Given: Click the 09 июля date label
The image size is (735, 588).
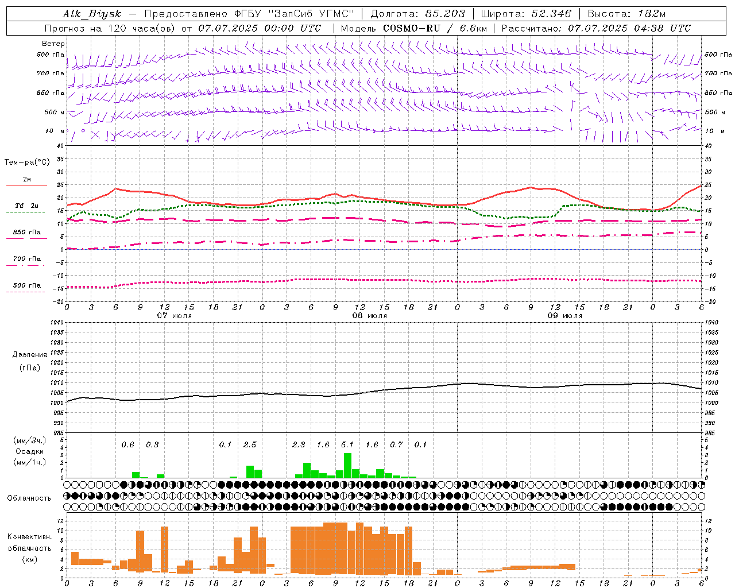Looking at the screenshot, I should tap(565, 316).
